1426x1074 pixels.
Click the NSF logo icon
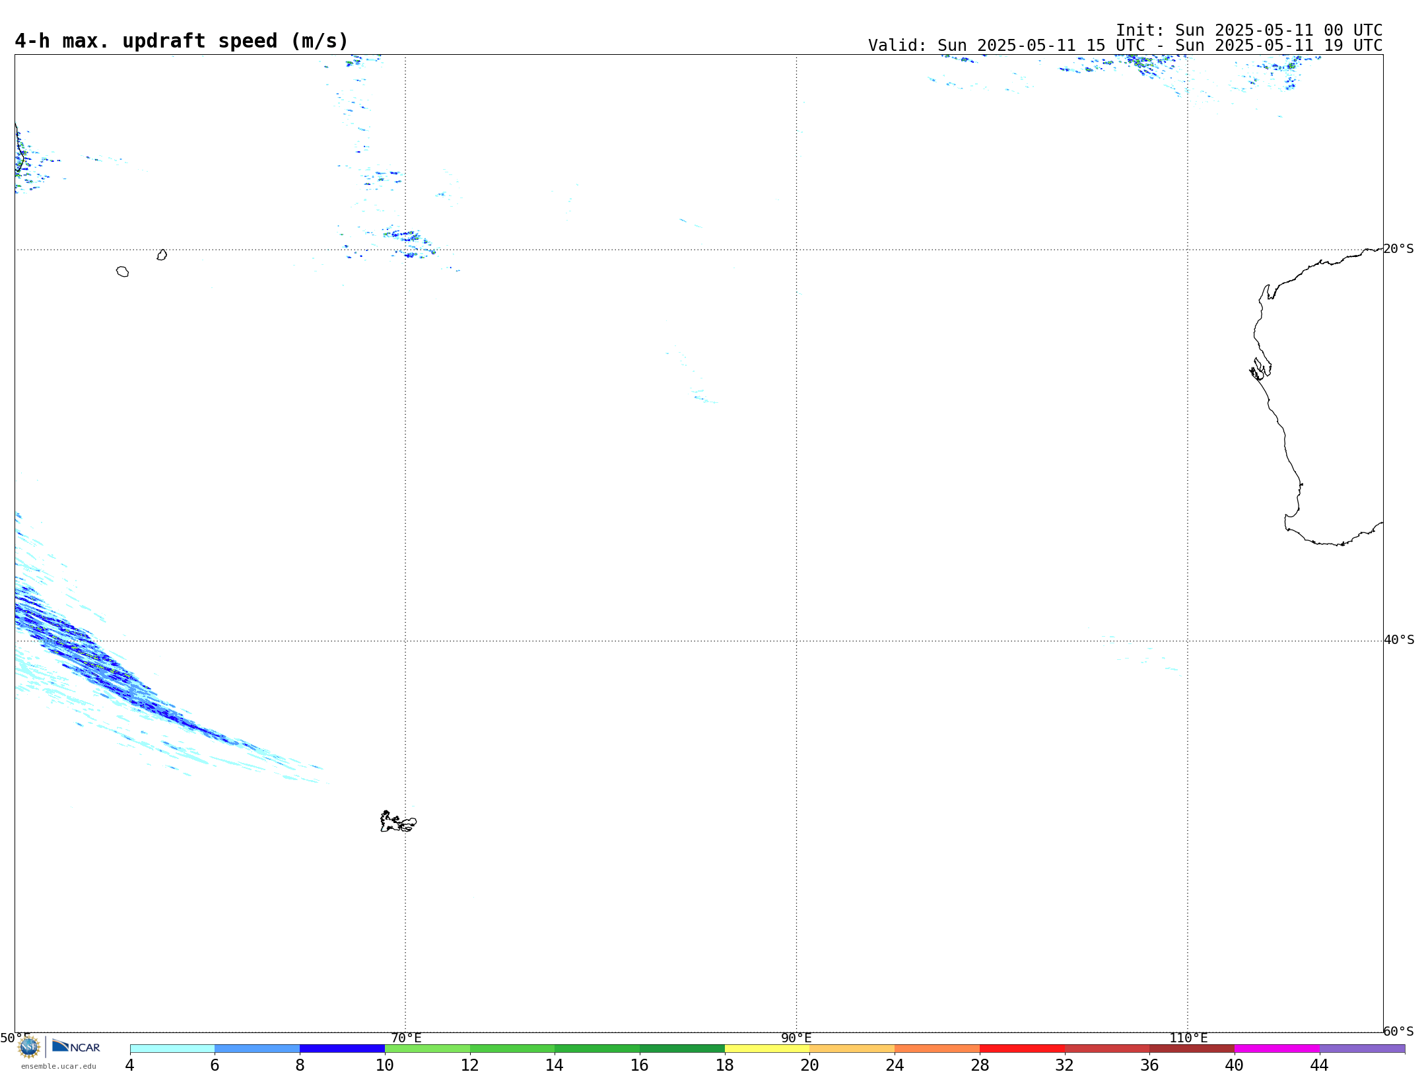pos(29,1047)
